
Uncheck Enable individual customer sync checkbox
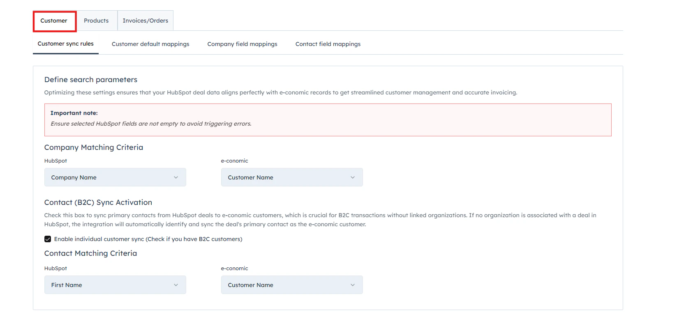48,239
